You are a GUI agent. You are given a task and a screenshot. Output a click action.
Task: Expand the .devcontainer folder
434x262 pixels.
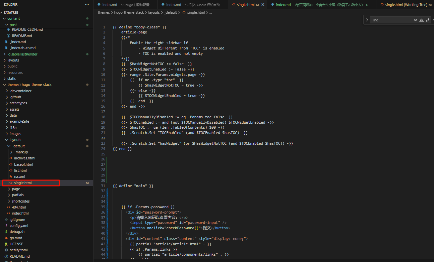(x=7, y=91)
